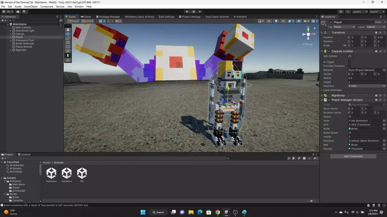Toggle the Static checkbox for Player
The height and width of the screenshot is (217, 387).
[x=372, y=22]
